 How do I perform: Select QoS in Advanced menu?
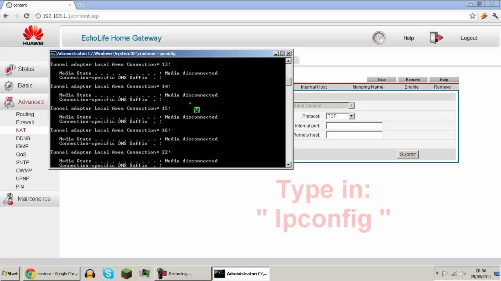(x=21, y=155)
